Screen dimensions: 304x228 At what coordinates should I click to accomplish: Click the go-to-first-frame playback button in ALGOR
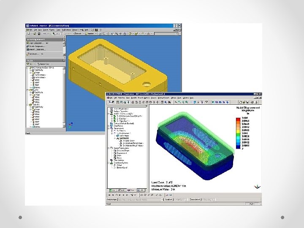pos(109,195)
